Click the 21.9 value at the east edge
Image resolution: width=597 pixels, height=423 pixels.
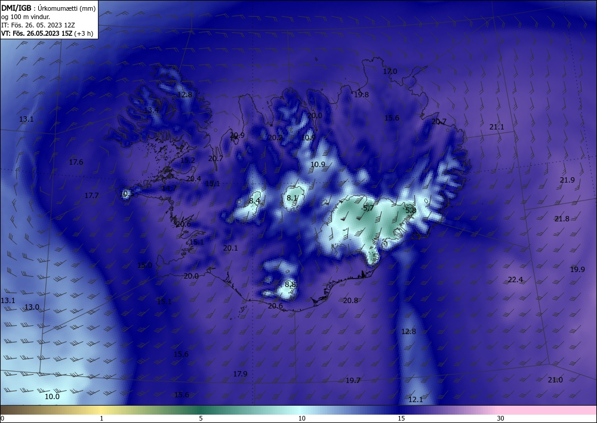click(x=567, y=180)
